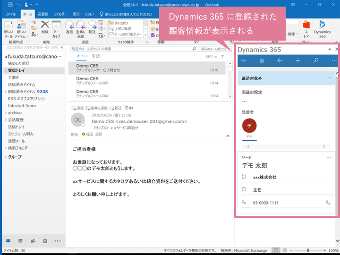Reply all using ribbon 全員に返信
The height and width of the screenshot is (255, 340).
coord(81,29)
